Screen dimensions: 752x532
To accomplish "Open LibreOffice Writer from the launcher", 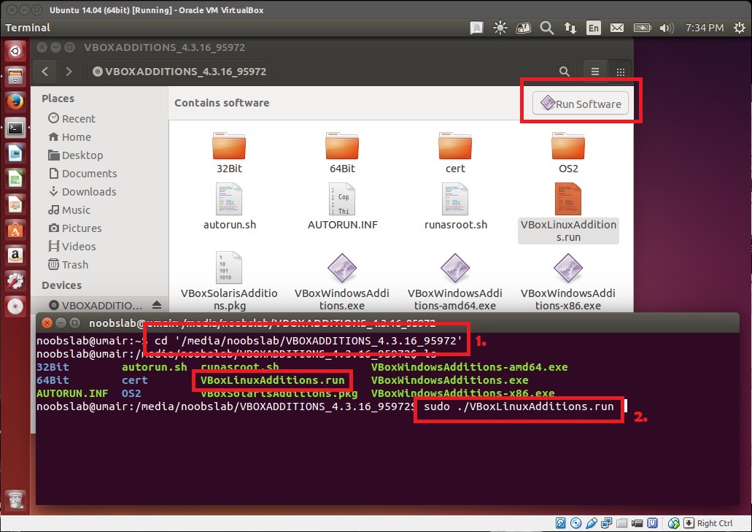I will [15, 153].
